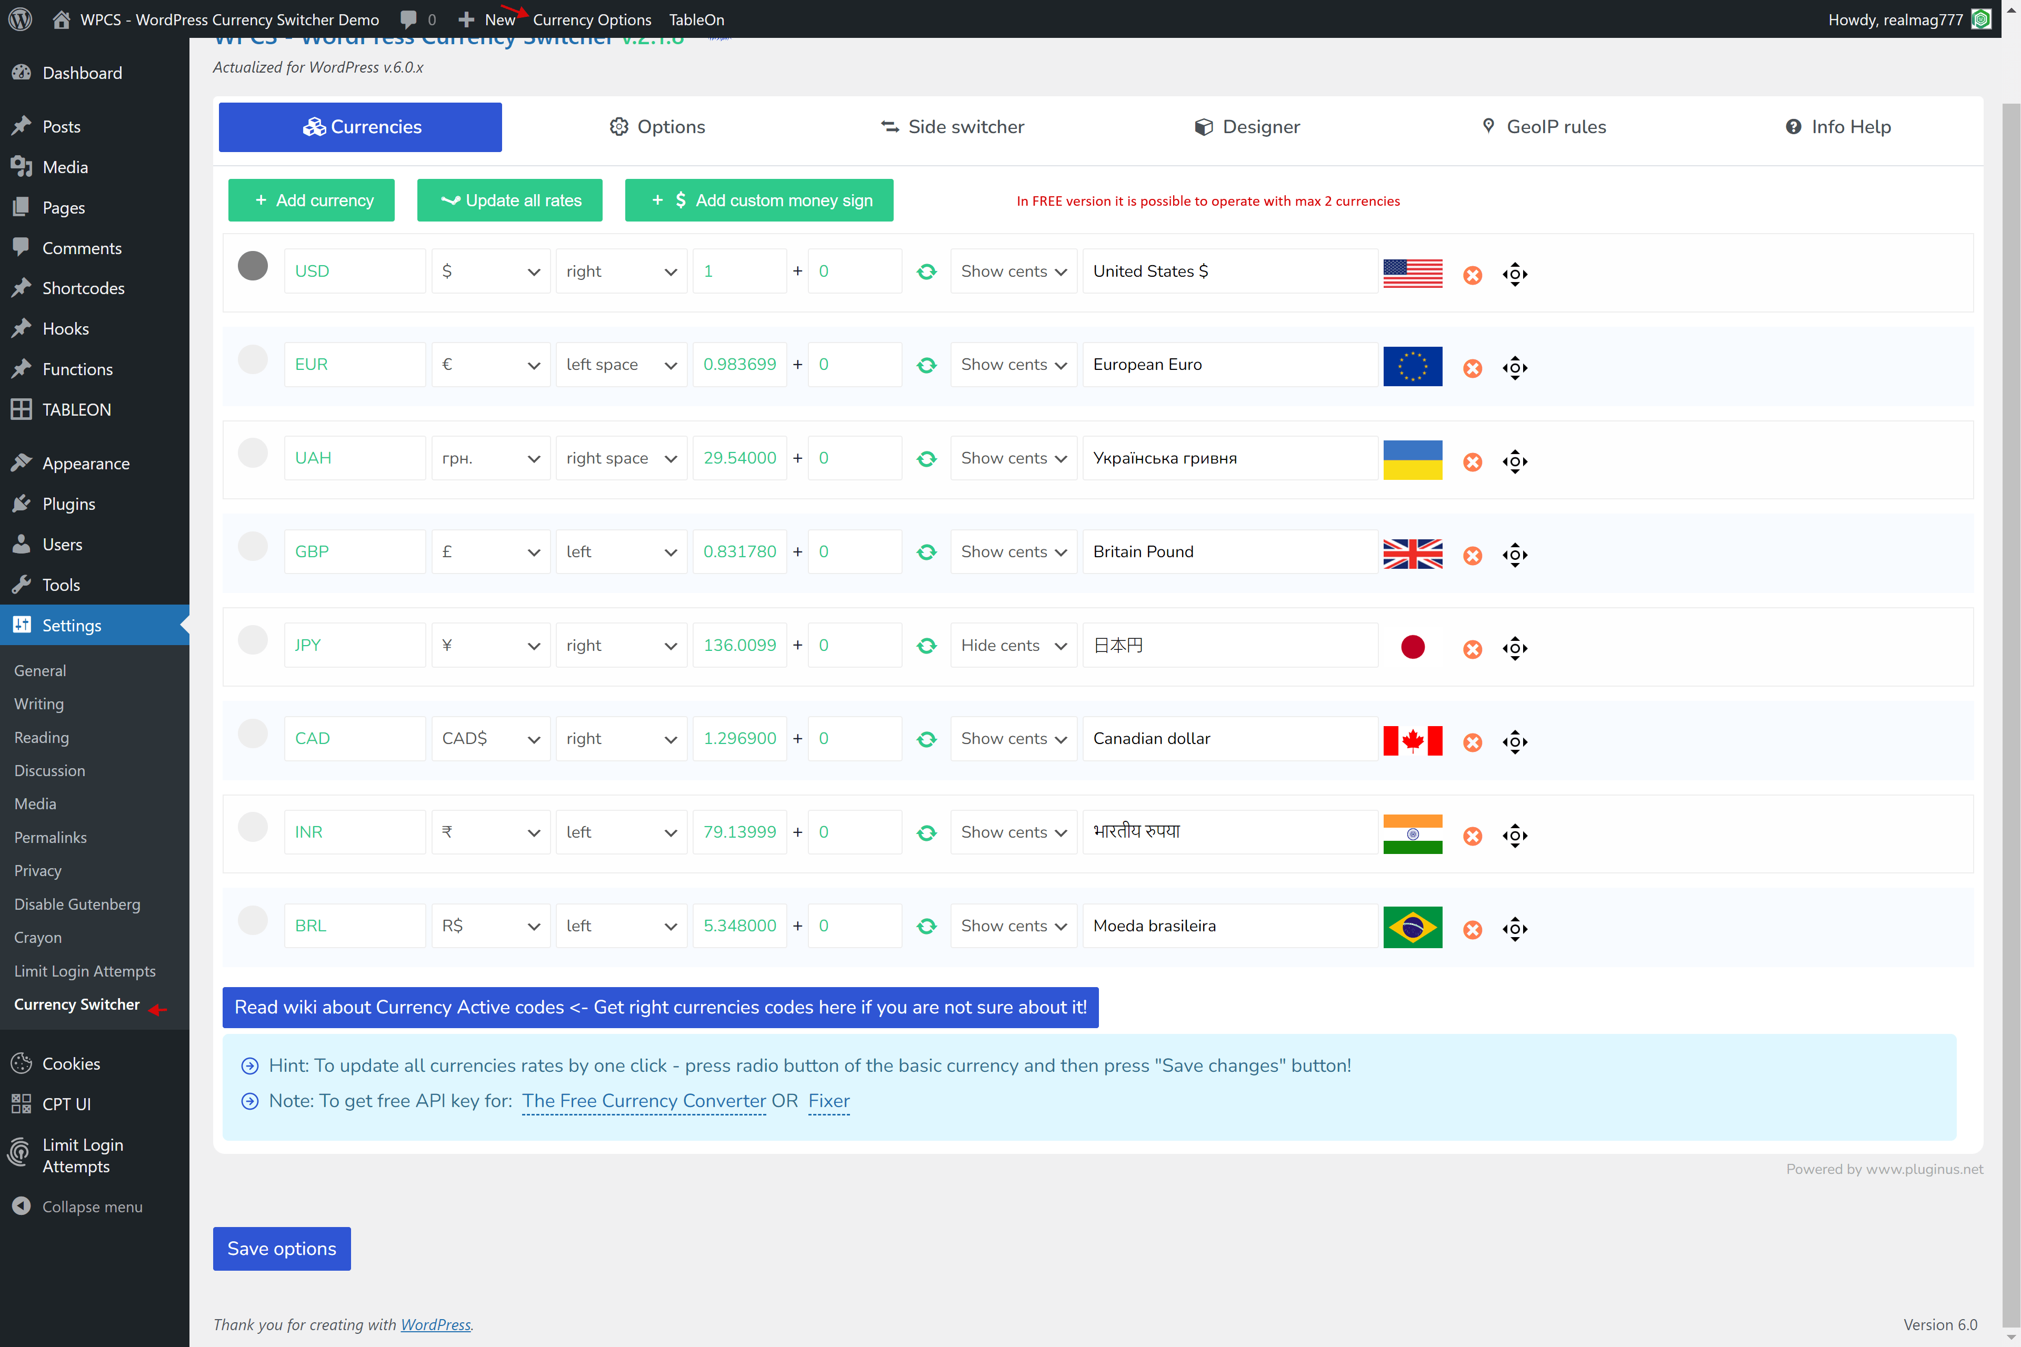Open the comments bubble in admin bar

coord(409,19)
